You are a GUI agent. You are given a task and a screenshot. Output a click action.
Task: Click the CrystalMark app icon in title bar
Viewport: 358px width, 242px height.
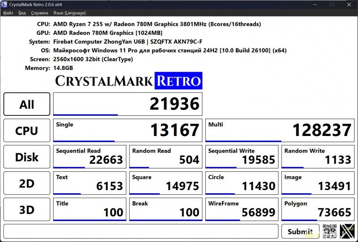pos(5,4)
